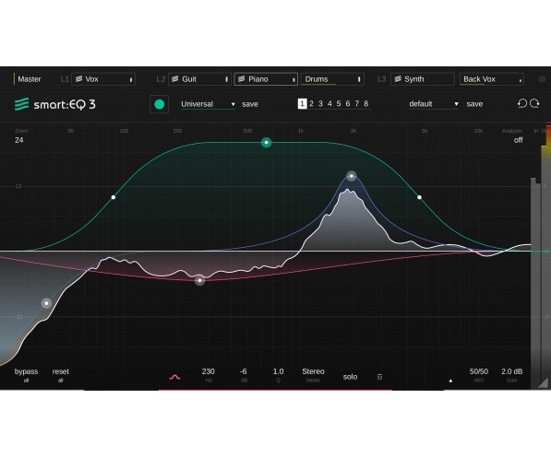The height and width of the screenshot is (458, 551).
Task: Click the smart:EQ 3 logo
Action: (x=54, y=104)
